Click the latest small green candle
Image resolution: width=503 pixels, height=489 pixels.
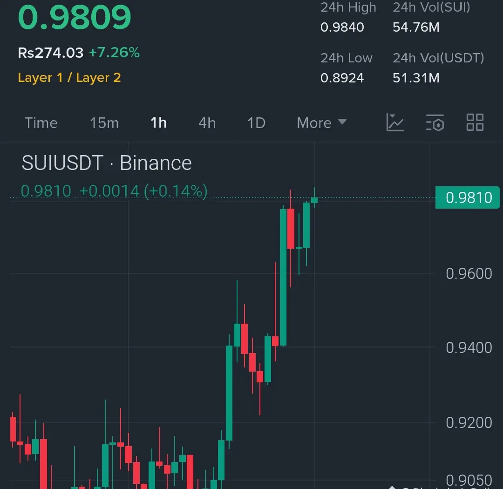coord(314,200)
